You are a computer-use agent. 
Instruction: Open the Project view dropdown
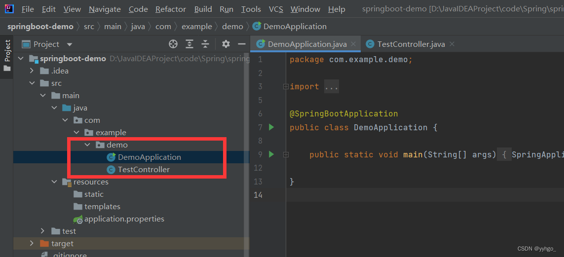(x=69, y=44)
